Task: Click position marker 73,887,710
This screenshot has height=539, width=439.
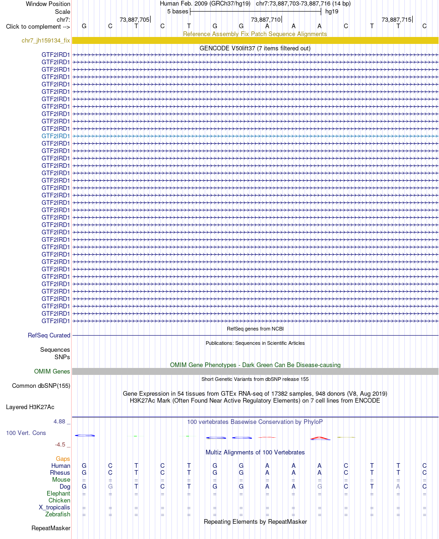Action: 266,19
